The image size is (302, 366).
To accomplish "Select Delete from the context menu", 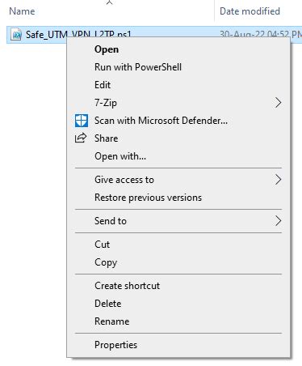I will [x=108, y=304].
